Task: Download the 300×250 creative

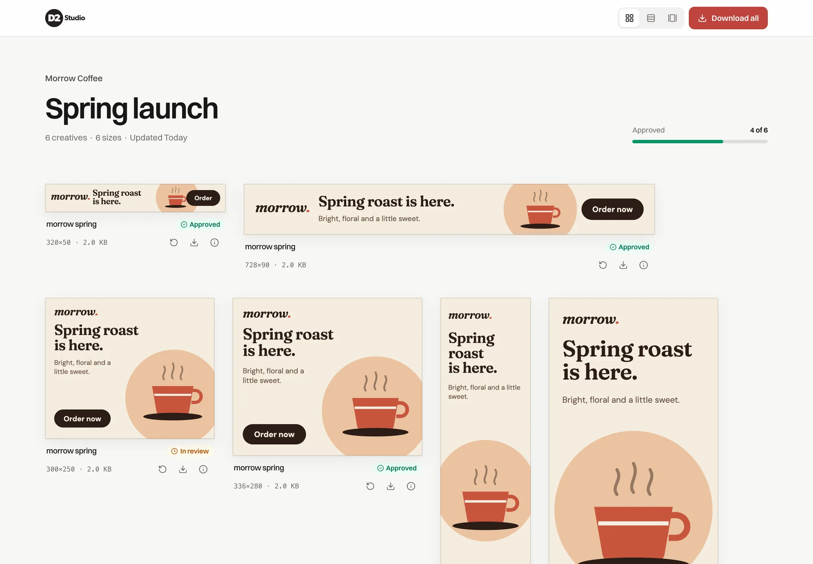Action: pos(183,469)
